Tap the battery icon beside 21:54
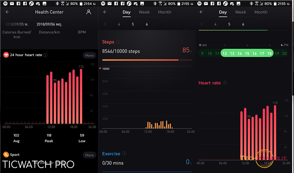Screen dimensions: 294x173 (81, 4)
